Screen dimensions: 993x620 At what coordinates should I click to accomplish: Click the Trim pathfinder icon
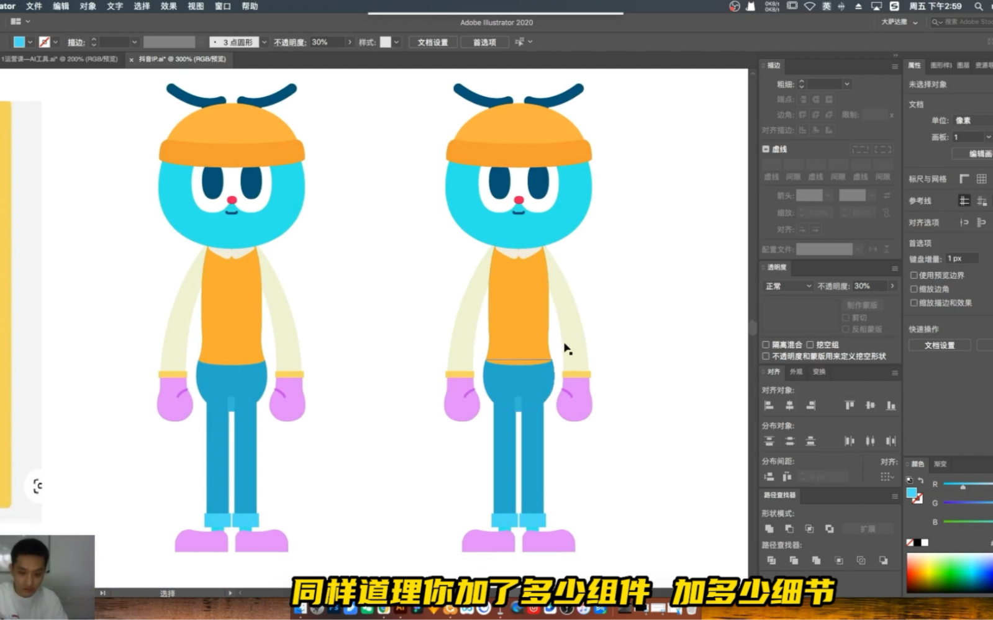(x=794, y=560)
